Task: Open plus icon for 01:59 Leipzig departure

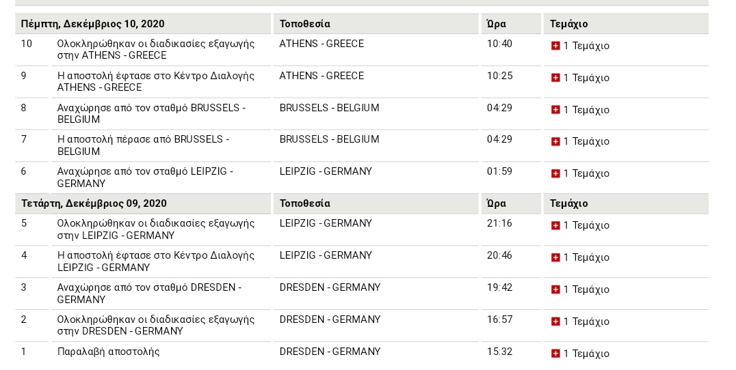Action: click(555, 173)
